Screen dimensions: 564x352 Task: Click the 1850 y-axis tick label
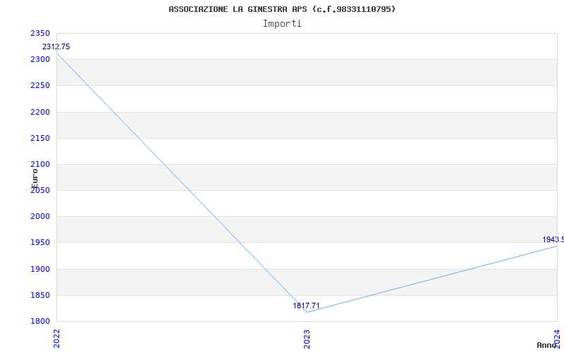(x=40, y=295)
